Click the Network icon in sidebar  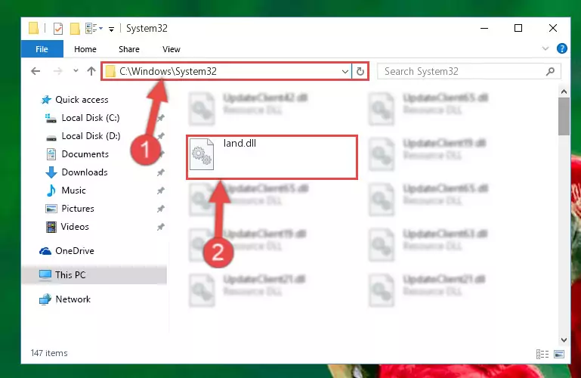point(45,299)
